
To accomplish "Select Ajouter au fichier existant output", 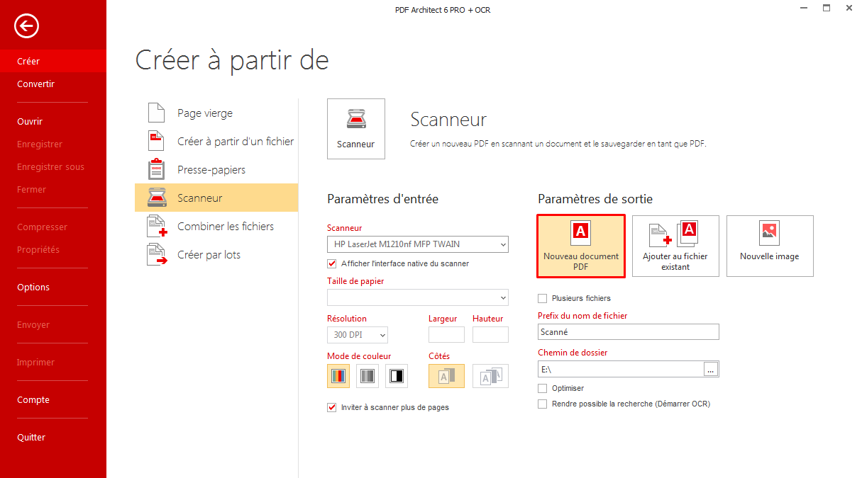I will pos(675,246).
